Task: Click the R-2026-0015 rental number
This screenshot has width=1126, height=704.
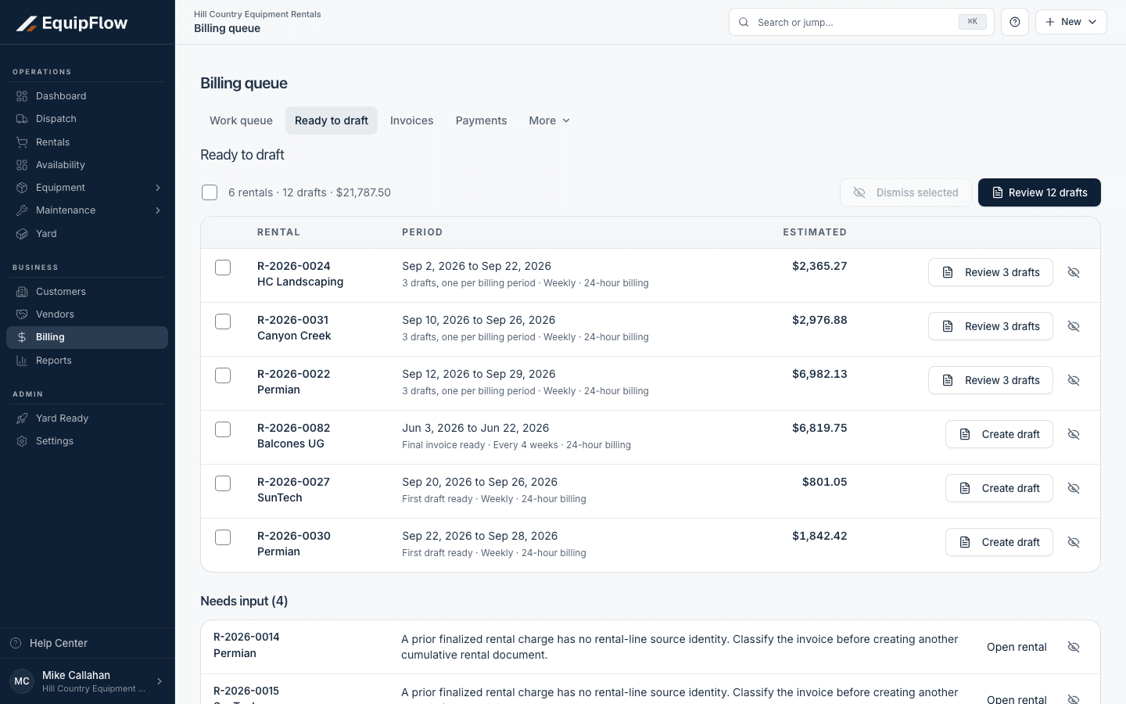Action: 246,691
